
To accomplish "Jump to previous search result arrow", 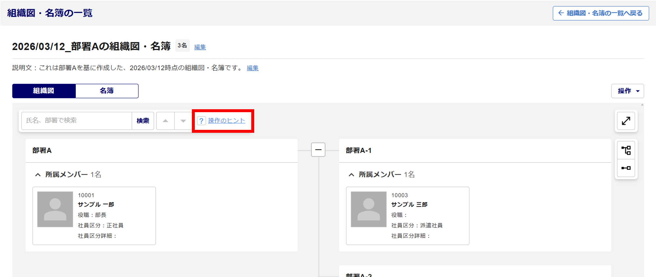I will 165,121.
